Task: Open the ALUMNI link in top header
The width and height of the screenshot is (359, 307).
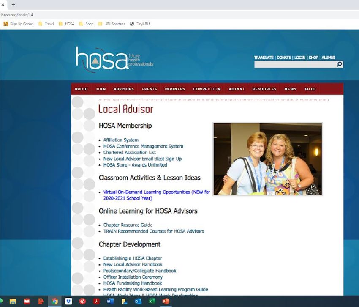Action: coord(328,58)
